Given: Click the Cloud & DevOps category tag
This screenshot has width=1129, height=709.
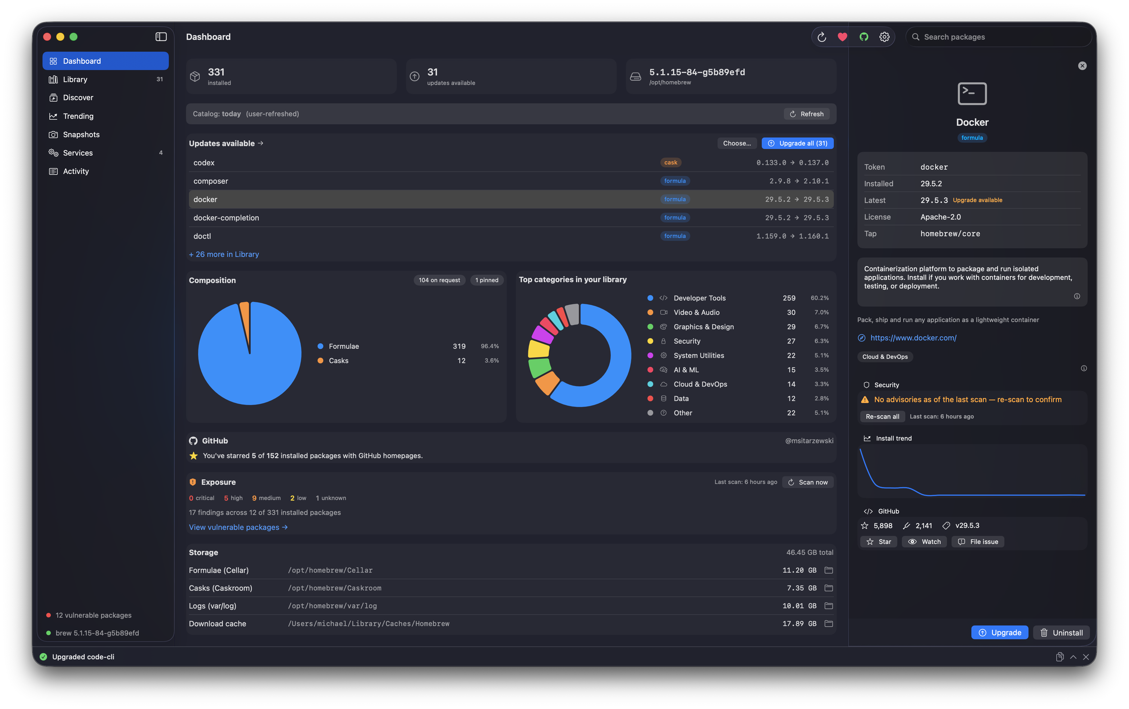Looking at the screenshot, I should coord(885,357).
